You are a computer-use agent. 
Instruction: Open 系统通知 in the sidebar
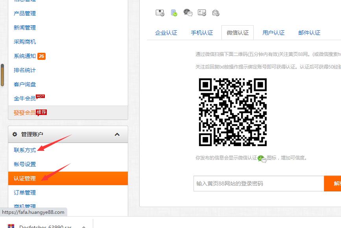tap(25, 56)
